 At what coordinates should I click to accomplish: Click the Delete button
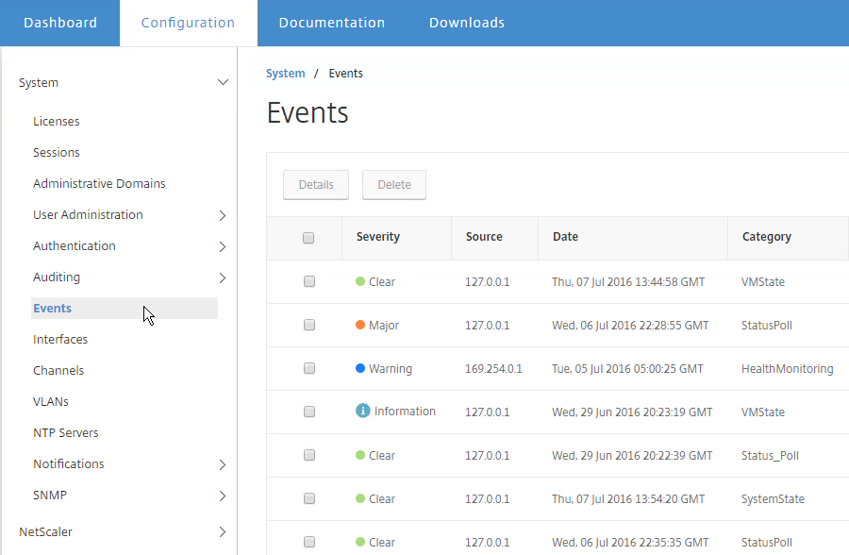click(394, 185)
